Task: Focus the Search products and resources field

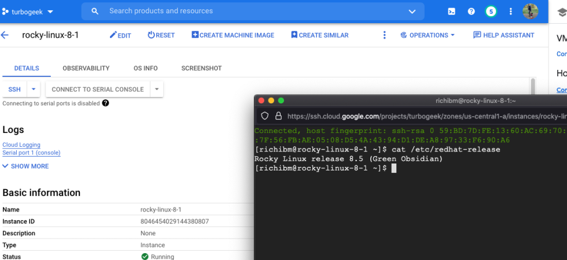Action: coord(253,11)
